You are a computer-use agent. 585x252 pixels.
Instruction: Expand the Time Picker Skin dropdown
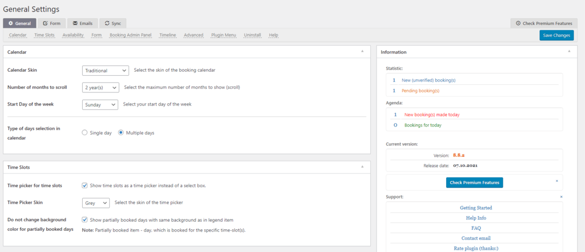coord(96,202)
